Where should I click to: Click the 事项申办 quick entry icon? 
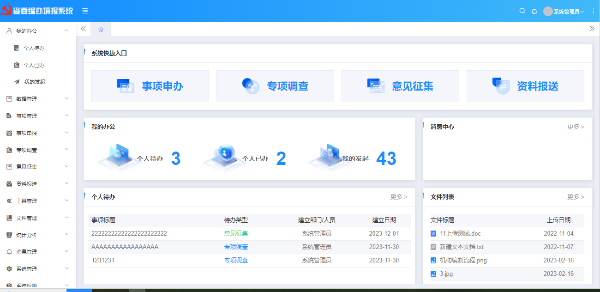point(126,86)
